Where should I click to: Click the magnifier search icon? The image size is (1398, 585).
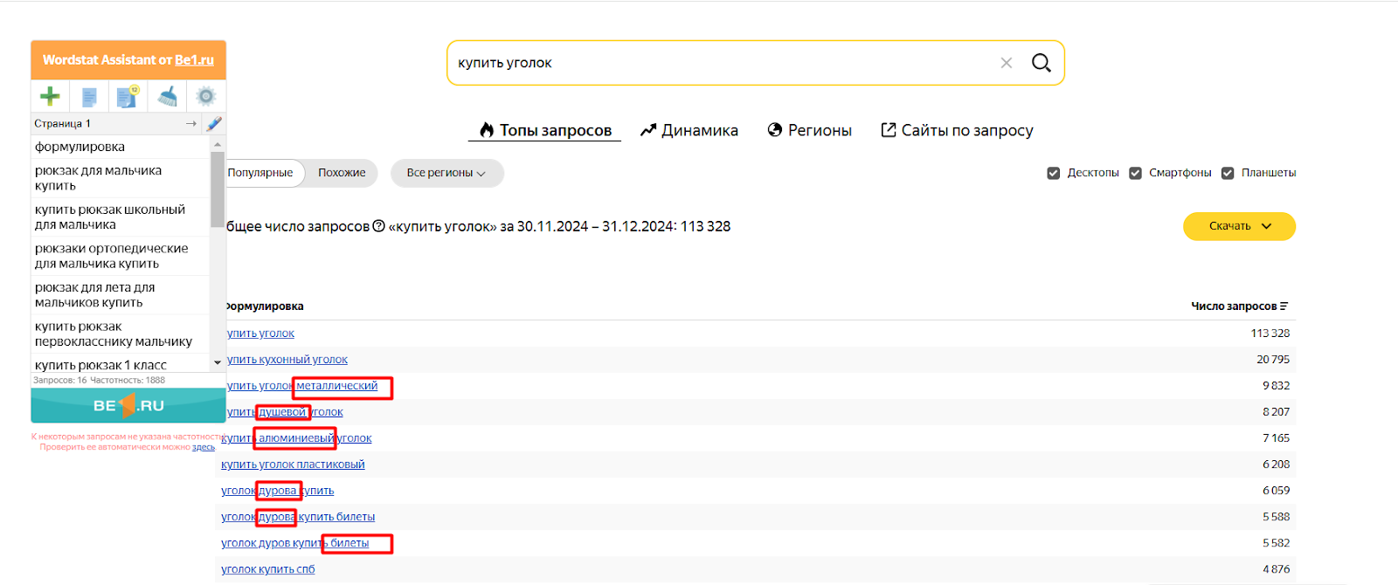coord(1041,63)
